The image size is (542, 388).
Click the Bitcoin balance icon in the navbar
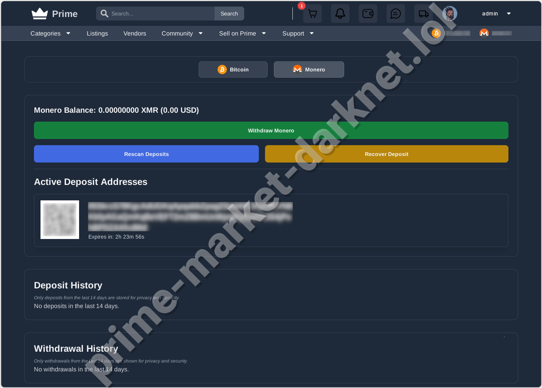click(436, 33)
